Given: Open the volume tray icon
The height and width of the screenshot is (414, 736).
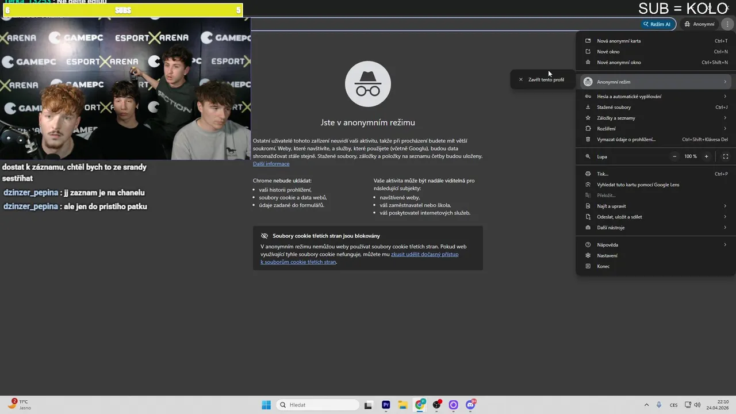Looking at the screenshot, I should [x=697, y=405].
